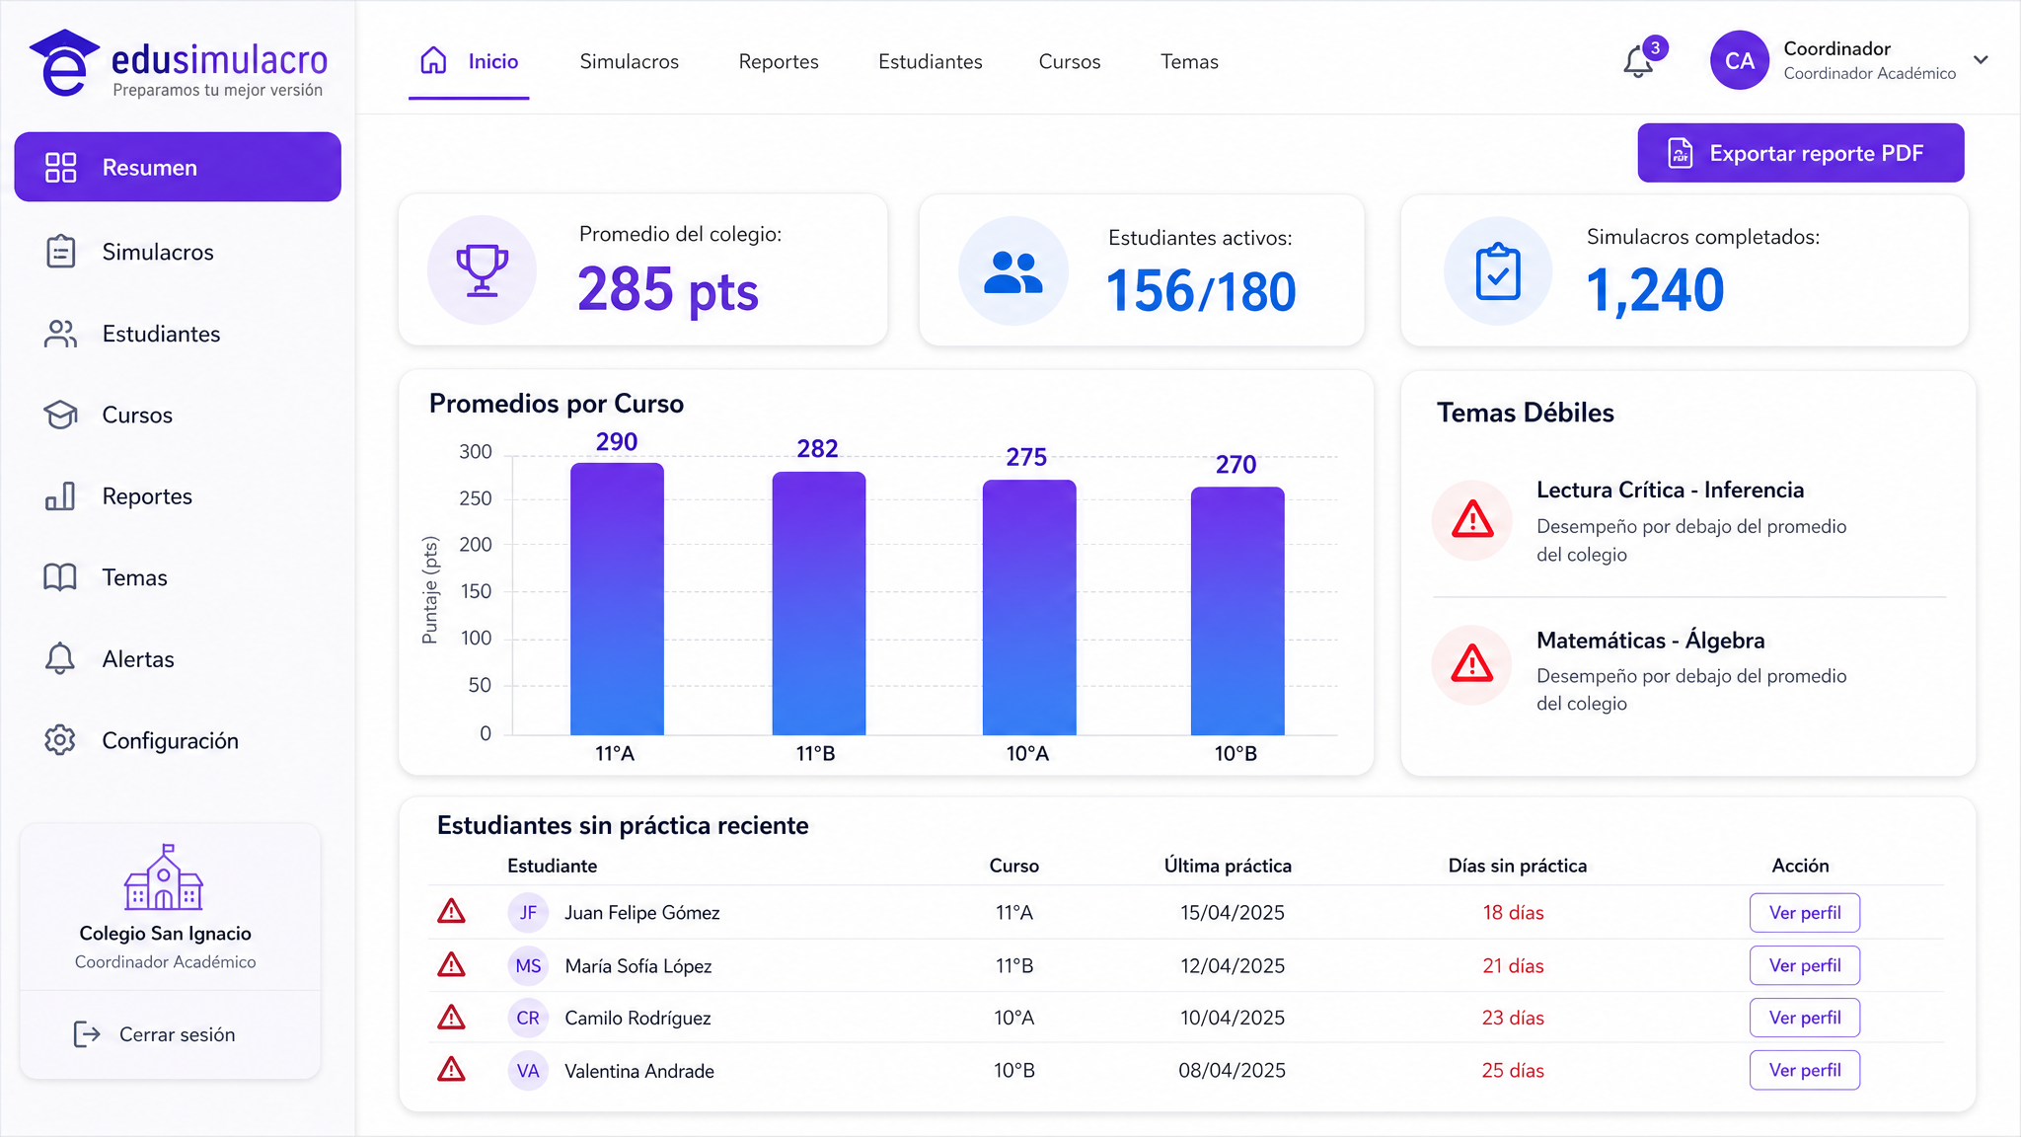Click the 12/04/2025 date cell
The width and height of the screenshot is (2021, 1137).
1233,966
